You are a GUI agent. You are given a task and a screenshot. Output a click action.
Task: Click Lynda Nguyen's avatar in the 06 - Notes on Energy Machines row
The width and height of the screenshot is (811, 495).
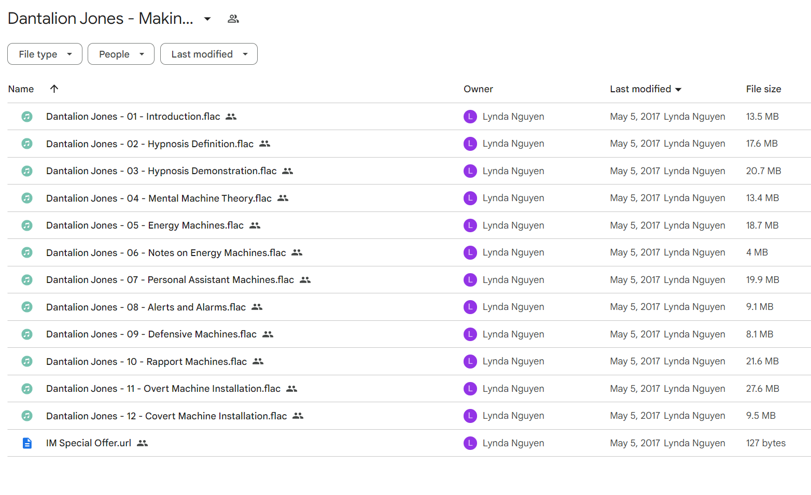click(x=470, y=252)
